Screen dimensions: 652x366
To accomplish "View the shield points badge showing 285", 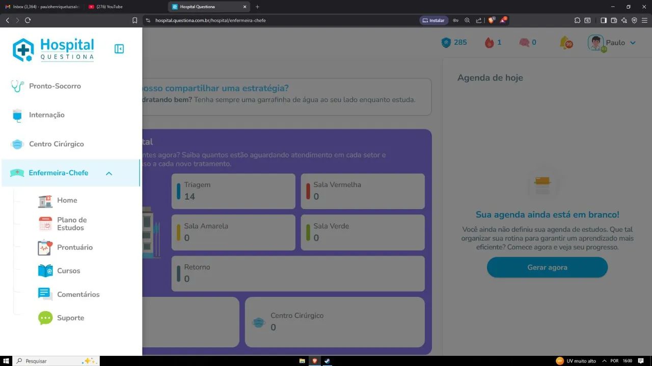I will (454, 43).
